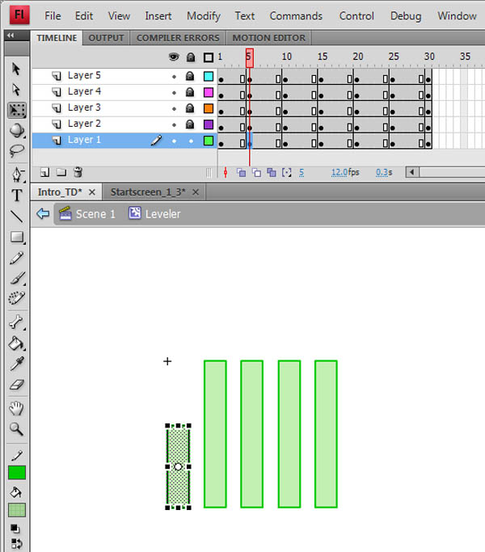This screenshot has width=485, height=552.
Task: Select the Layer 2 row
Action: coord(124,124)
